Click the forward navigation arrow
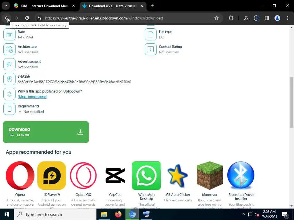Viewport: 294px width, 220px height. [x=16, y=18]
